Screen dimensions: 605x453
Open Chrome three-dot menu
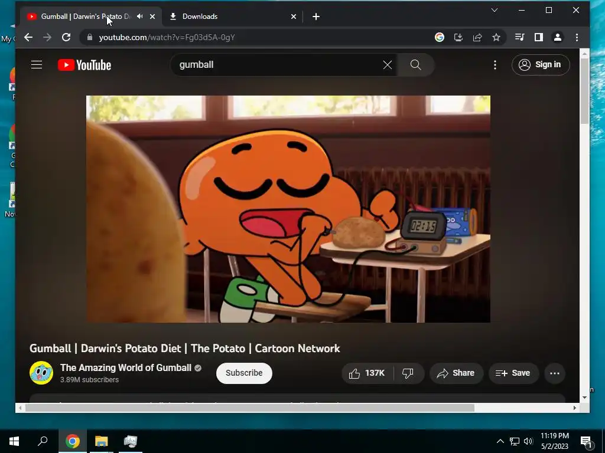(577, 37)
